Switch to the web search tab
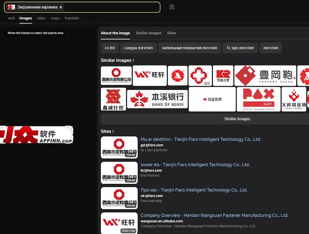The width and height of the screenshot is (309, 234). pos(11,18)
